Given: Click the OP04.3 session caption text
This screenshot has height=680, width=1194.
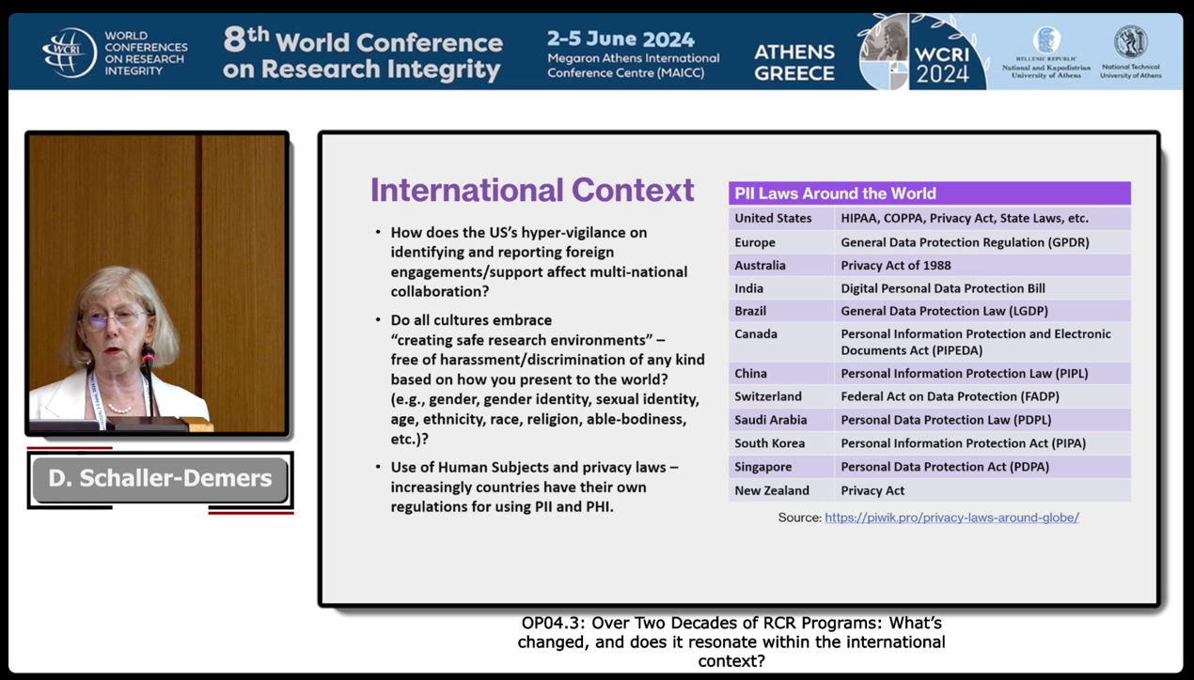Looking at the screenshot, I should tap(731, 641).
